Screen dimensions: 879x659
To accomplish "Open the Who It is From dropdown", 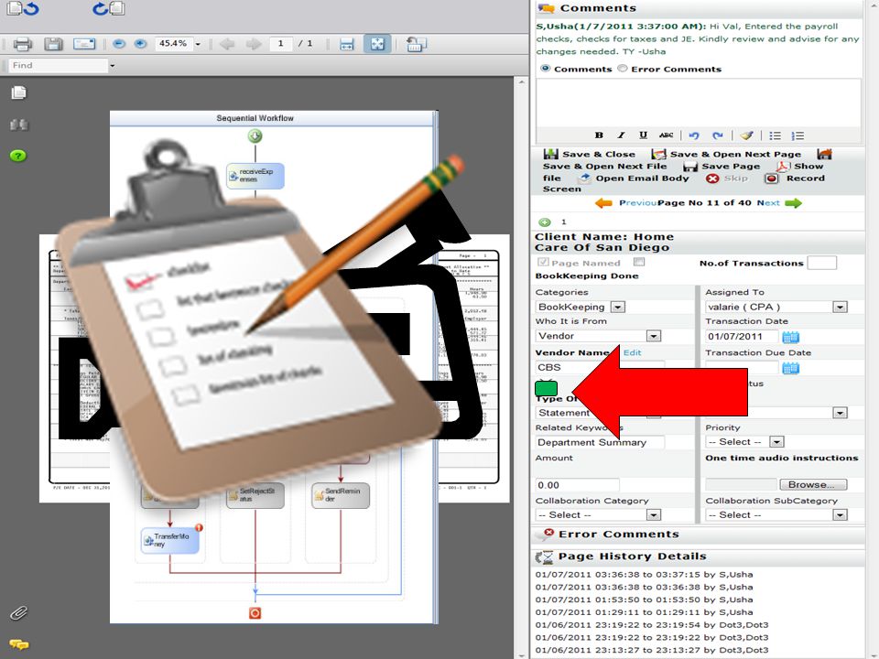I will tap(654, 336).
